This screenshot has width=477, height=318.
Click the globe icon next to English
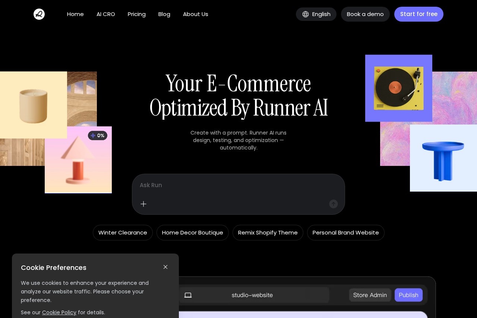(306, 14)
